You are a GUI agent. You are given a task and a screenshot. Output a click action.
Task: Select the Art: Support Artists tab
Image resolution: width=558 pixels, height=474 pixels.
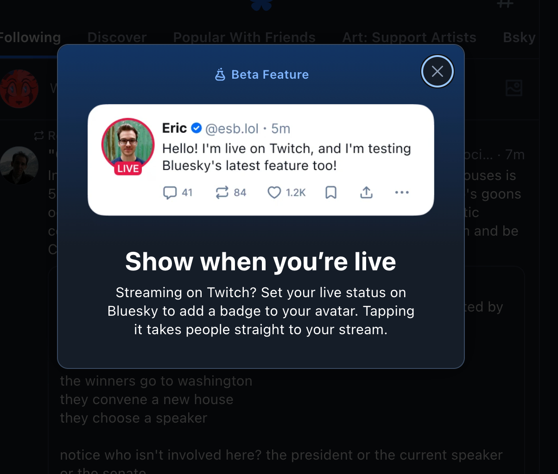point(409,37)
